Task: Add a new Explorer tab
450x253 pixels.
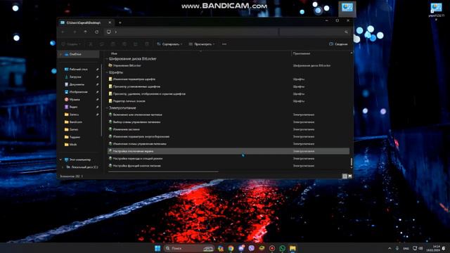Action: click(120, 22)
